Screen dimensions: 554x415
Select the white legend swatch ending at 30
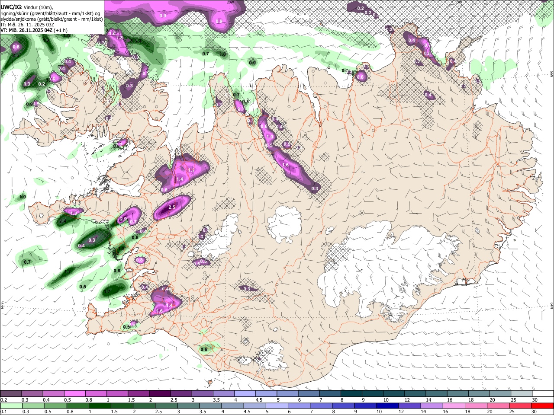pyautogui.click(x=543, y=394)
